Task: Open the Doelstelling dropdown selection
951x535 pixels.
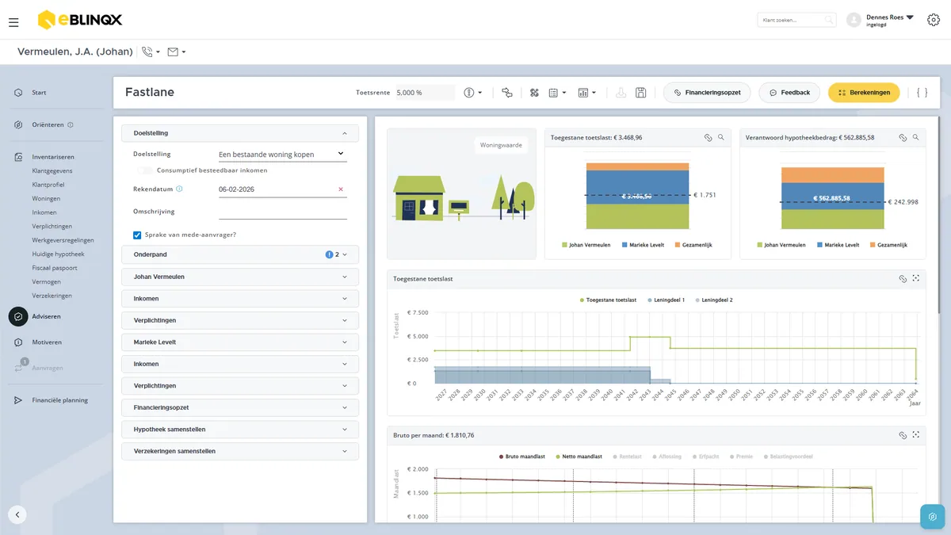Action: pyautogui.click(x=283, y=154)
